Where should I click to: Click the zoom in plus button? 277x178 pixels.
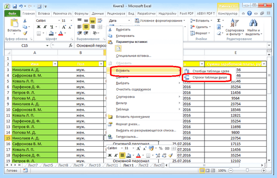pos(264,171)
